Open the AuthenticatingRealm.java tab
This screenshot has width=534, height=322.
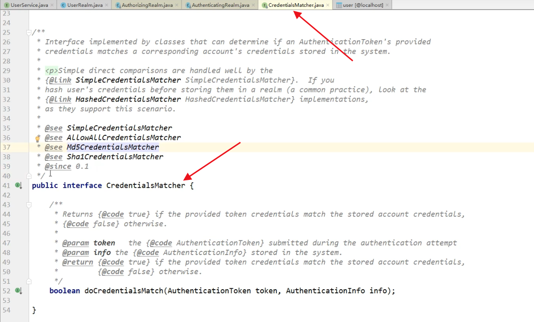tap(220, 5)
